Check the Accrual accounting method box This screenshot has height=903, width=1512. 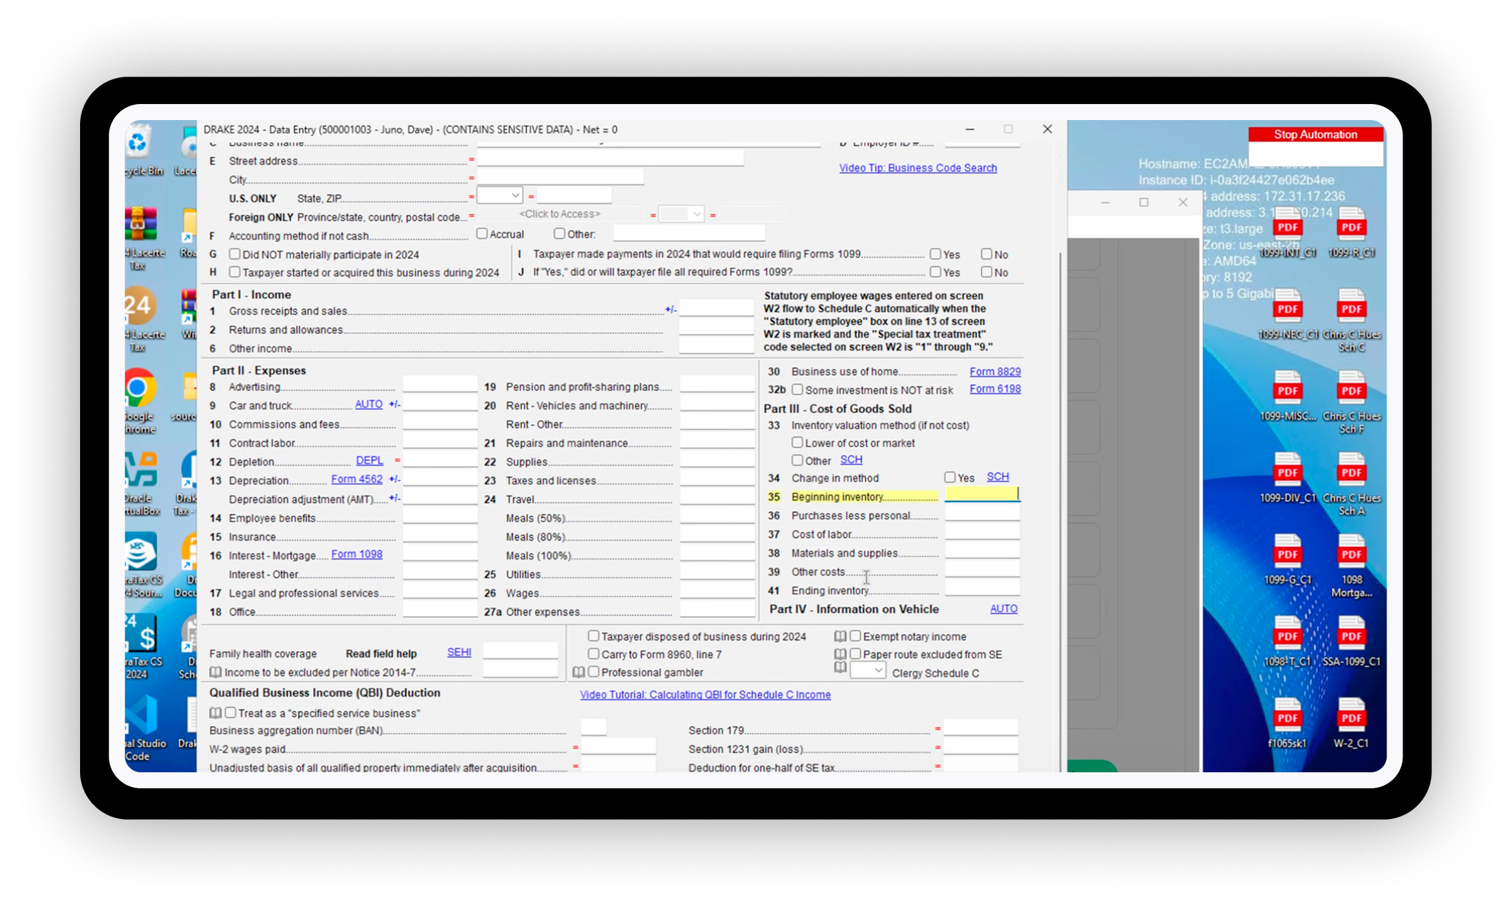click(x=482, y=234)
